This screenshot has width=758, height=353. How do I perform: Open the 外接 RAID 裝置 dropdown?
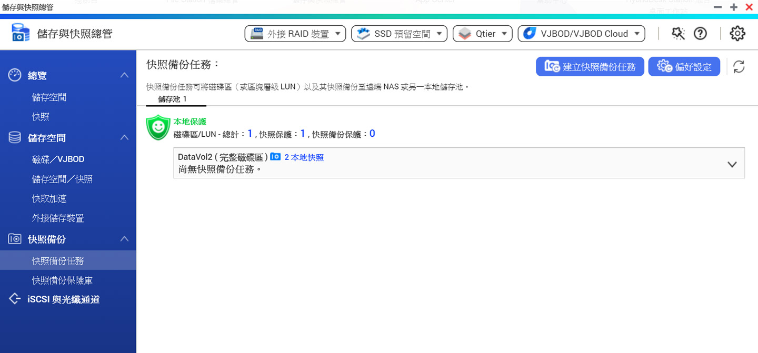pos(295,34)
